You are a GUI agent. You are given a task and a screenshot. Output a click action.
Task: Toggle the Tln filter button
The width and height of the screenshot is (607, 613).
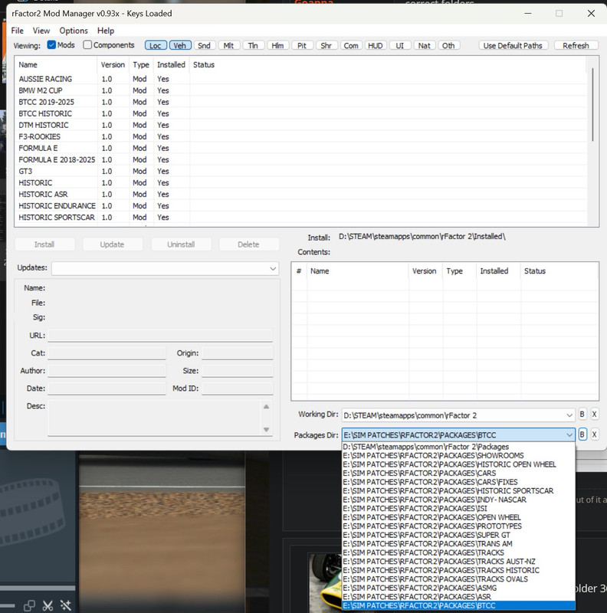click(253, 45)
